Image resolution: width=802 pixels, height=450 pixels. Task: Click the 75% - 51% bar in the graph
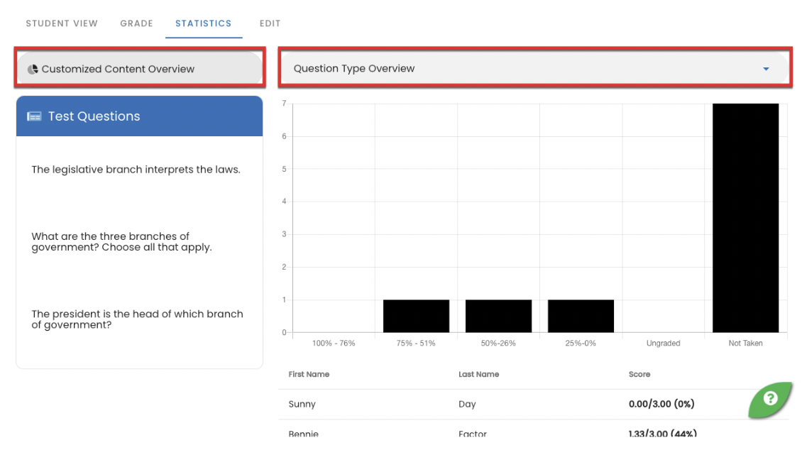coord(416,315)
